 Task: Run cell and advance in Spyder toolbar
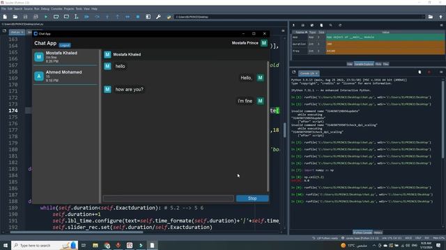[66, 17]
